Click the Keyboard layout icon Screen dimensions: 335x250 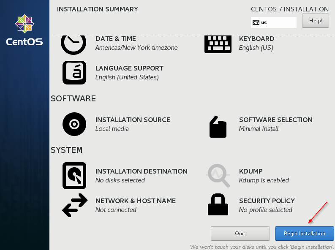pyautogui.click(x=218, y=44)
